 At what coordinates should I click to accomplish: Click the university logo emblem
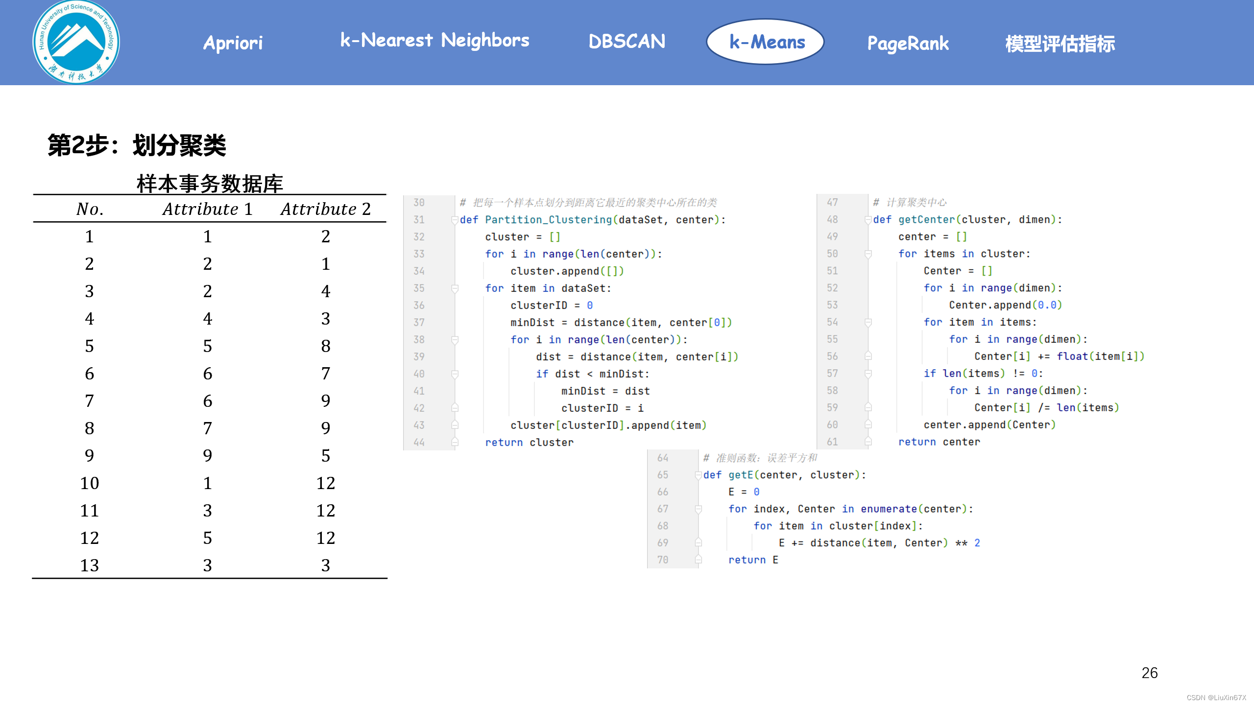(x=76, y=42)
